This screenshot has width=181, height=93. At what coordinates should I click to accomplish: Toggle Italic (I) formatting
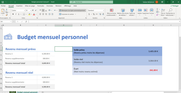point(16,14)
